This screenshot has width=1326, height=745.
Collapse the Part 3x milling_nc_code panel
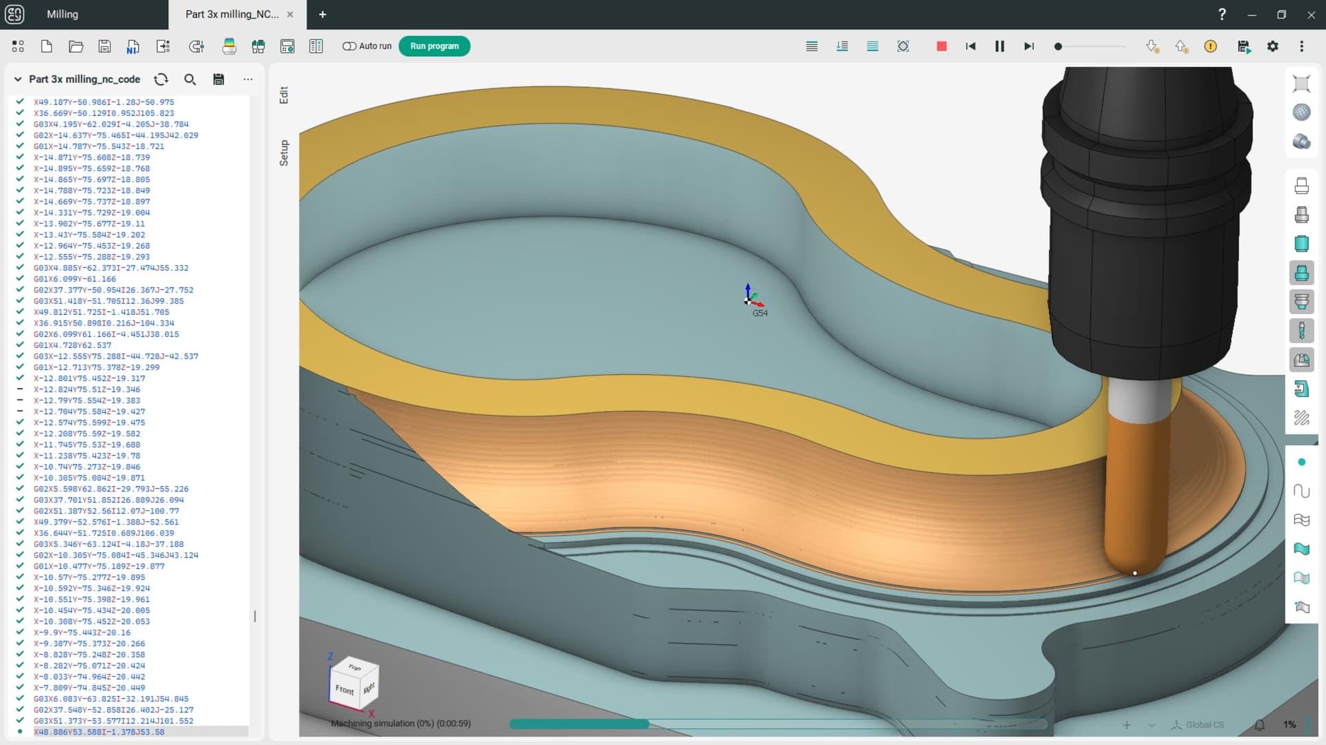coord(17,79)
